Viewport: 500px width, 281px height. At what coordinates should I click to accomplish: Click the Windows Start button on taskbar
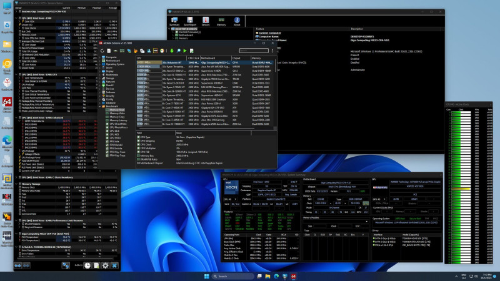tap(206, 276)
